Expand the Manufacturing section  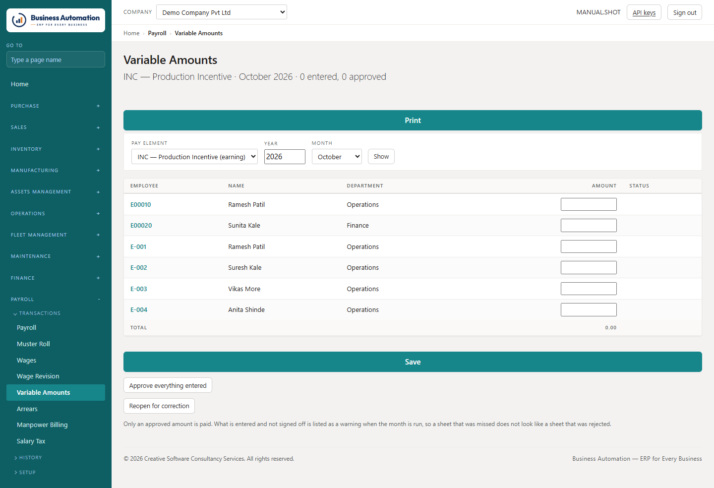point(56,171)
